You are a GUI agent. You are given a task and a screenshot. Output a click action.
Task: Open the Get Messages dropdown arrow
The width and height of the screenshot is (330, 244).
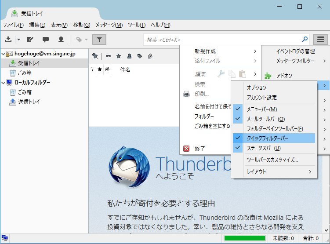(19, 40)
